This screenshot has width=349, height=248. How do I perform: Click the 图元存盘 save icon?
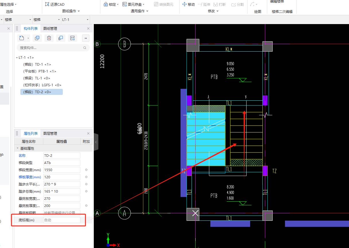(x=125, y=4)
